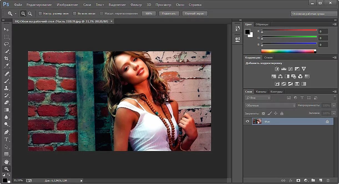Hide the Фон layer with eye icon
Screen dimensions: 339x184
[x=247, y=121]
